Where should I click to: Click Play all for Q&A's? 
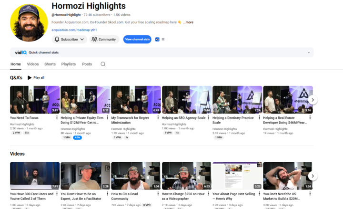(x=36, y=78)
